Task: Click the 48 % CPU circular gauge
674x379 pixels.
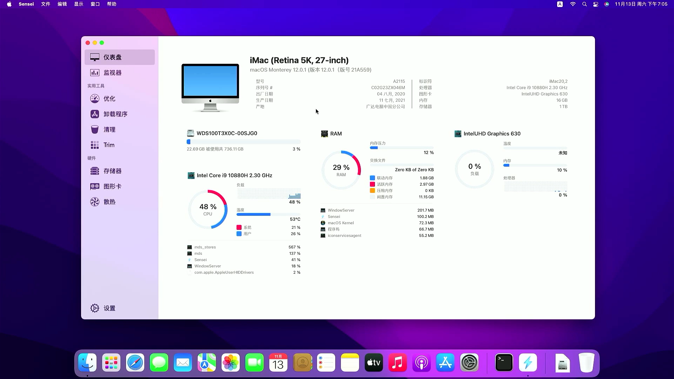Action: [x=208, y=210]
